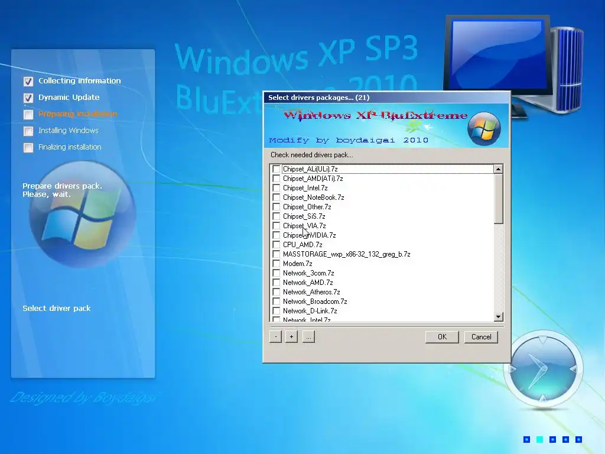Check the MASSTORAGE_wxp_x86-32 driver pack checkbox

277,254
